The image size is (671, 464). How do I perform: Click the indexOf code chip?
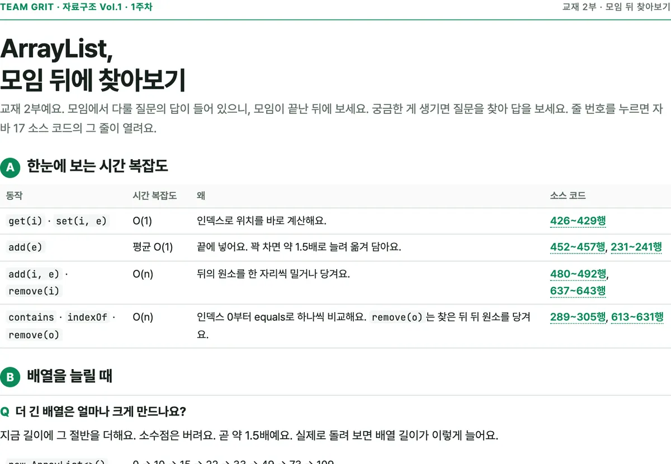point(87,317)
